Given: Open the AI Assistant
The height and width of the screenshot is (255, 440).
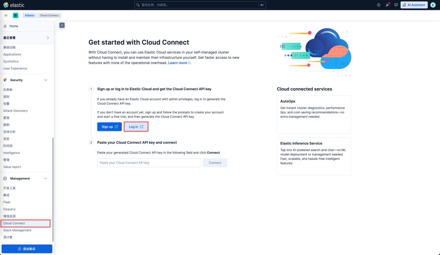Looking at the screenshot, I should coord(414,5).
